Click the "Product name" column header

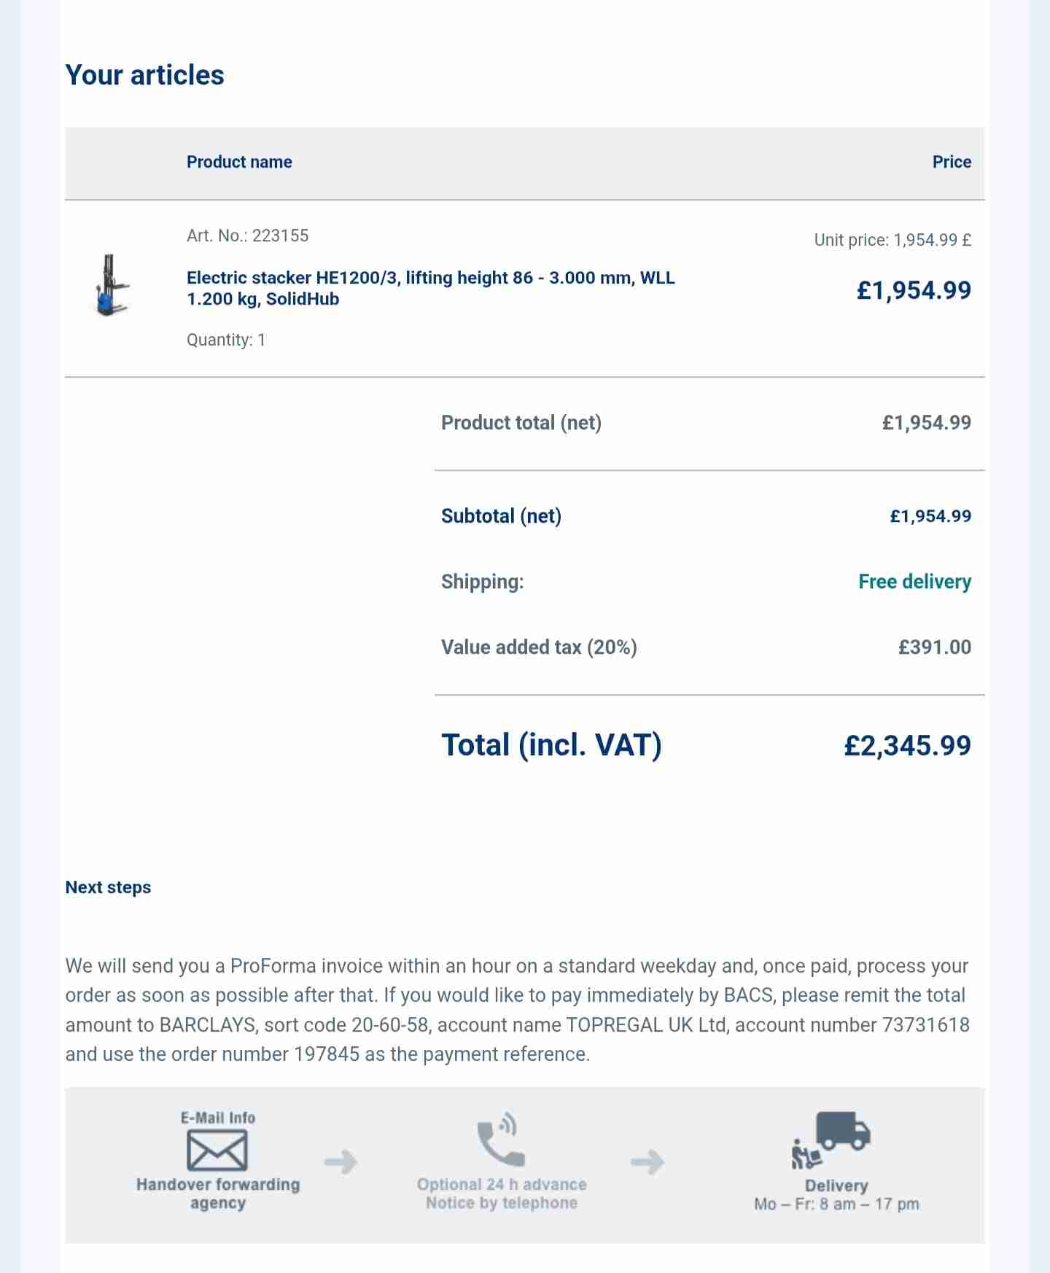click(239, 162)
